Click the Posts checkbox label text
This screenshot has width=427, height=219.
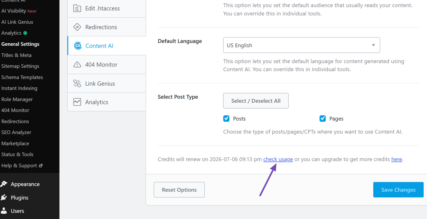(x=239, y=119)
